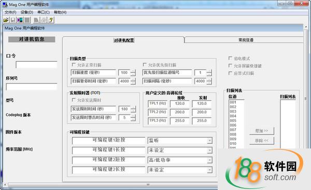Click the save floppy disk toolbar icon
Image resolution: width=311 pixels, height=190 pixels.
pyautogui.click(x=13, y=20)
